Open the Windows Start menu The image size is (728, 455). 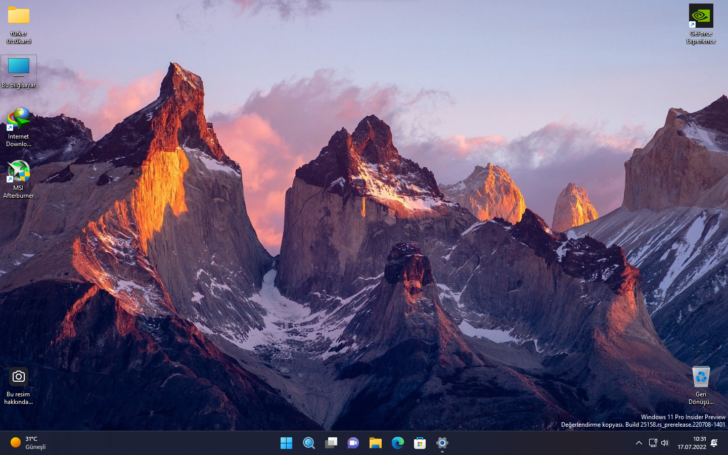[286, 443]
